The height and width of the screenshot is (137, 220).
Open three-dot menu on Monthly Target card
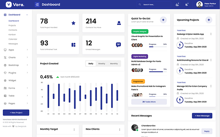(x=74, y=129)
